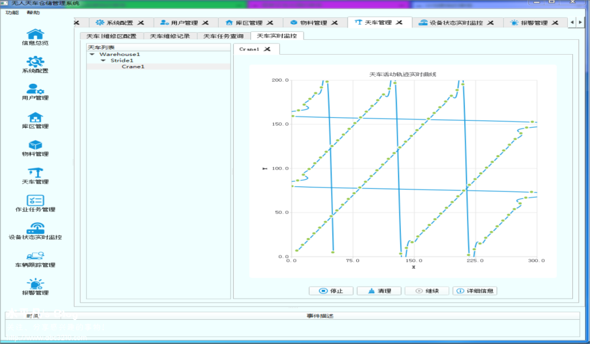
Task: Collapse the Stride1 tree node
Action: pos(103,61)
